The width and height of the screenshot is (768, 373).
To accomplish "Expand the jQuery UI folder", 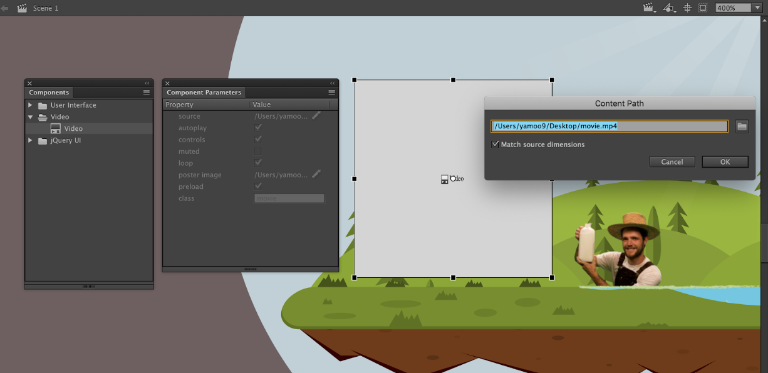I will (x=30, y=141).
